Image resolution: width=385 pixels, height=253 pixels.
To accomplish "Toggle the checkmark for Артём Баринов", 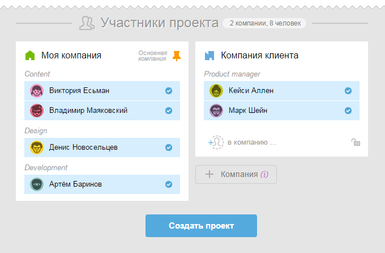I will 169,184.
